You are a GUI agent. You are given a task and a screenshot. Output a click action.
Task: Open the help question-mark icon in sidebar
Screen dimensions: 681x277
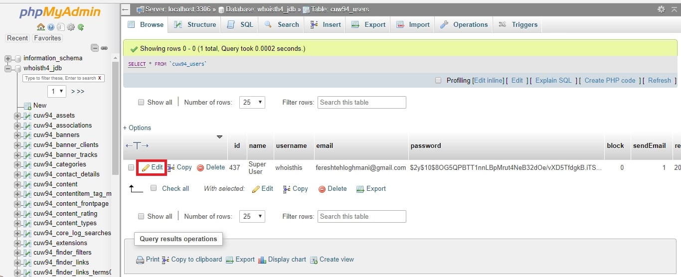coord(51,27)
